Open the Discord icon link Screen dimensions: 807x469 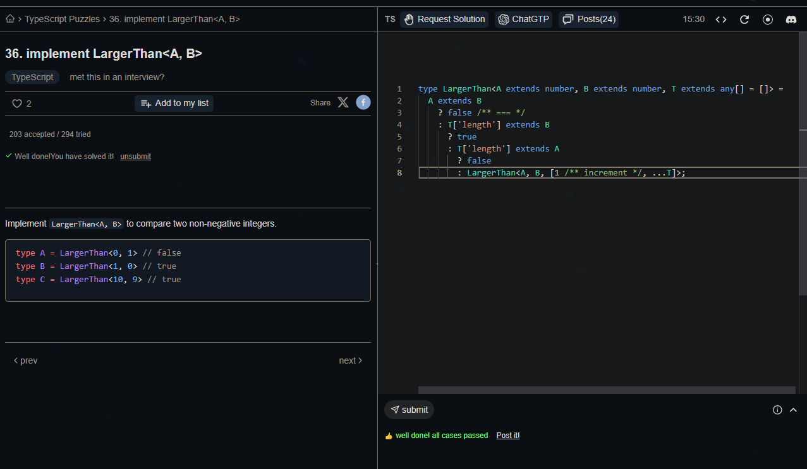(791, 20)
